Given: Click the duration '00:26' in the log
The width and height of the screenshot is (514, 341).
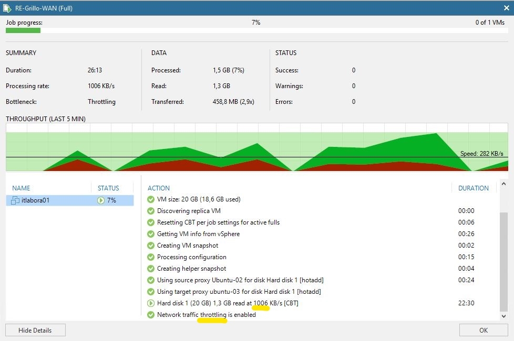Looking at the screenshot, I should click(466, 234).
